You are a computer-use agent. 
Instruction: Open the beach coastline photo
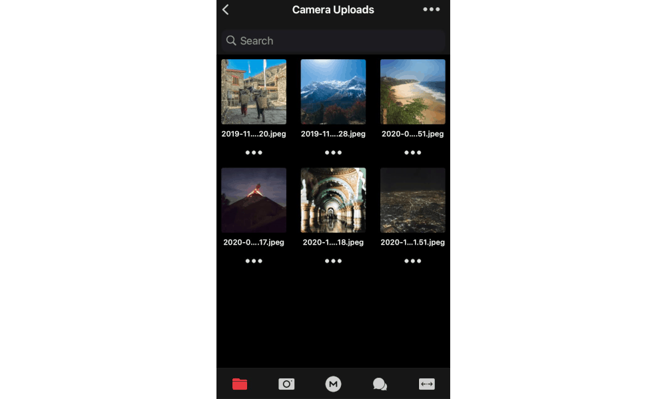pyautogui.click(x=413, y=92)
